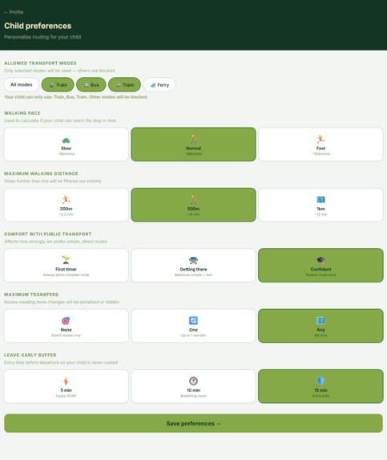This screenshot has width=387, height=460.
Task: Click the walking person icon on Normal card
Action: click(194, 139)
